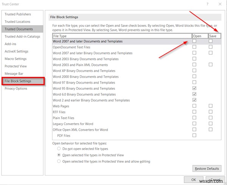Open Macro Settings section
Screen dimensions: 227x185
click(16, 59)
